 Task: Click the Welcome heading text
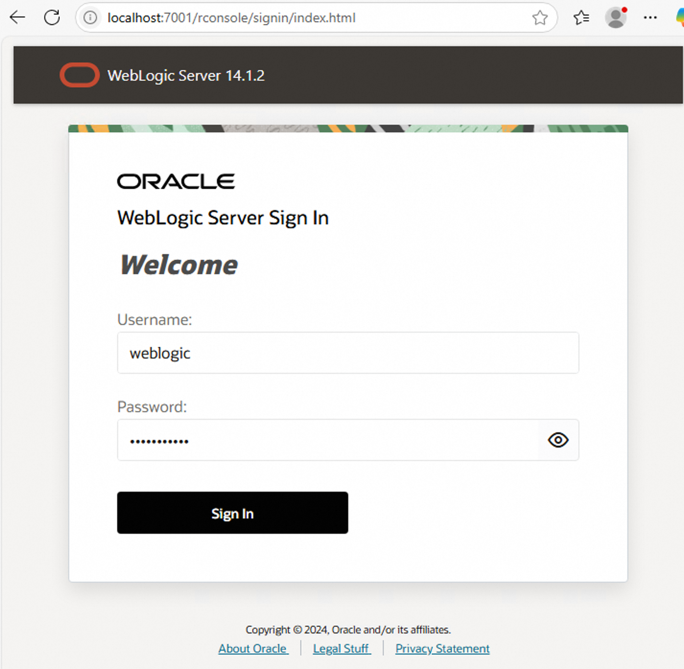pos(178,265)
